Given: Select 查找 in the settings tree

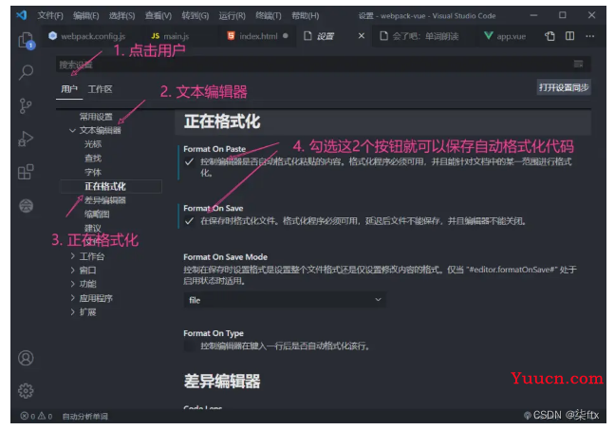Looking at the screenshot, I should pyautogui.click(x=93, y=159).
